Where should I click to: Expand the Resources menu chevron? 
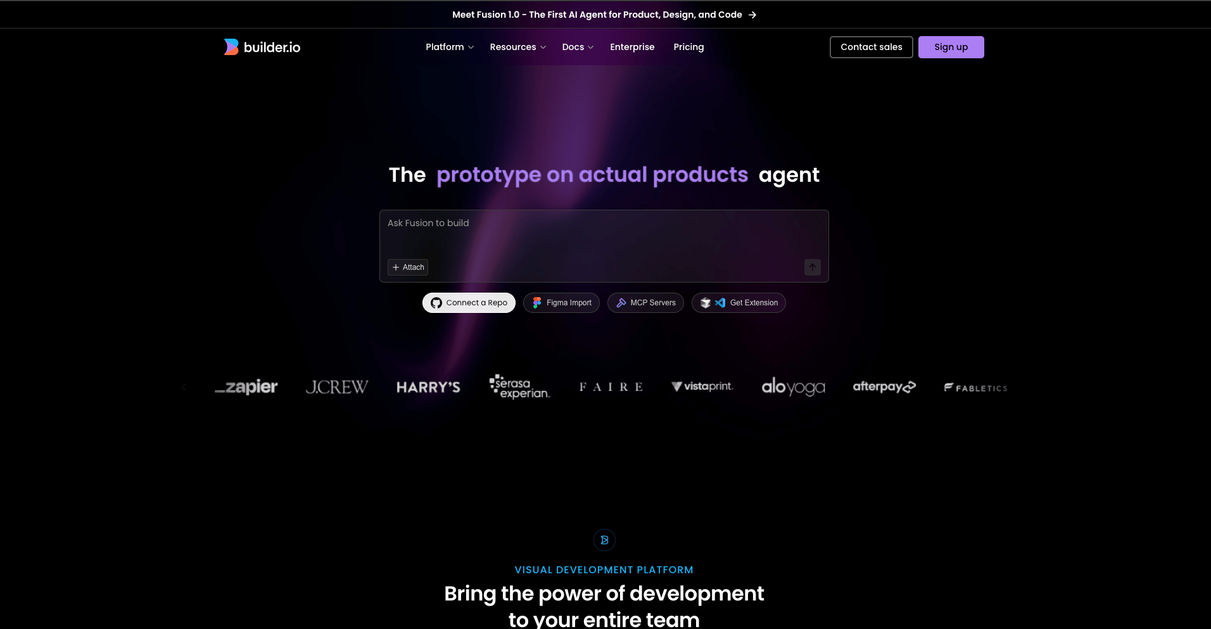(x=543, y=48)
